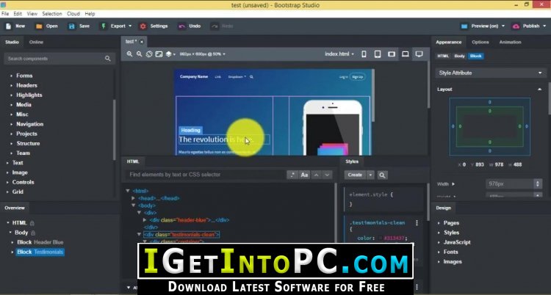Save the design using the Save toolbar button
The width and height of the screenshot is (551, 295).
[79, 26]
